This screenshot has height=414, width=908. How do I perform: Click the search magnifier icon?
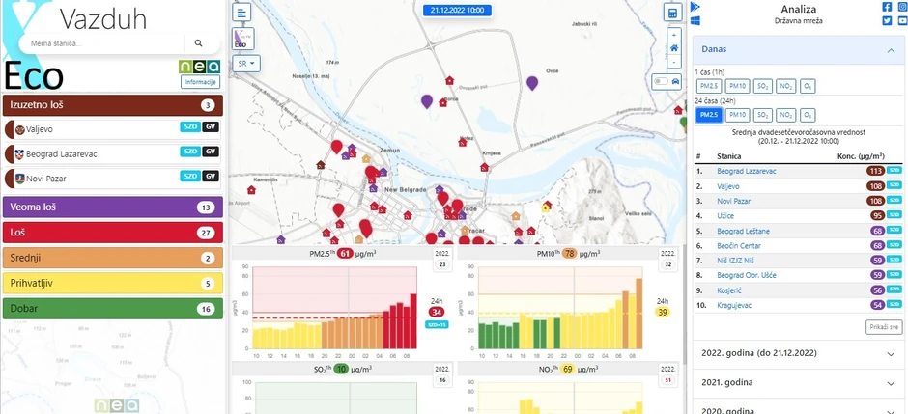[199, 43]
